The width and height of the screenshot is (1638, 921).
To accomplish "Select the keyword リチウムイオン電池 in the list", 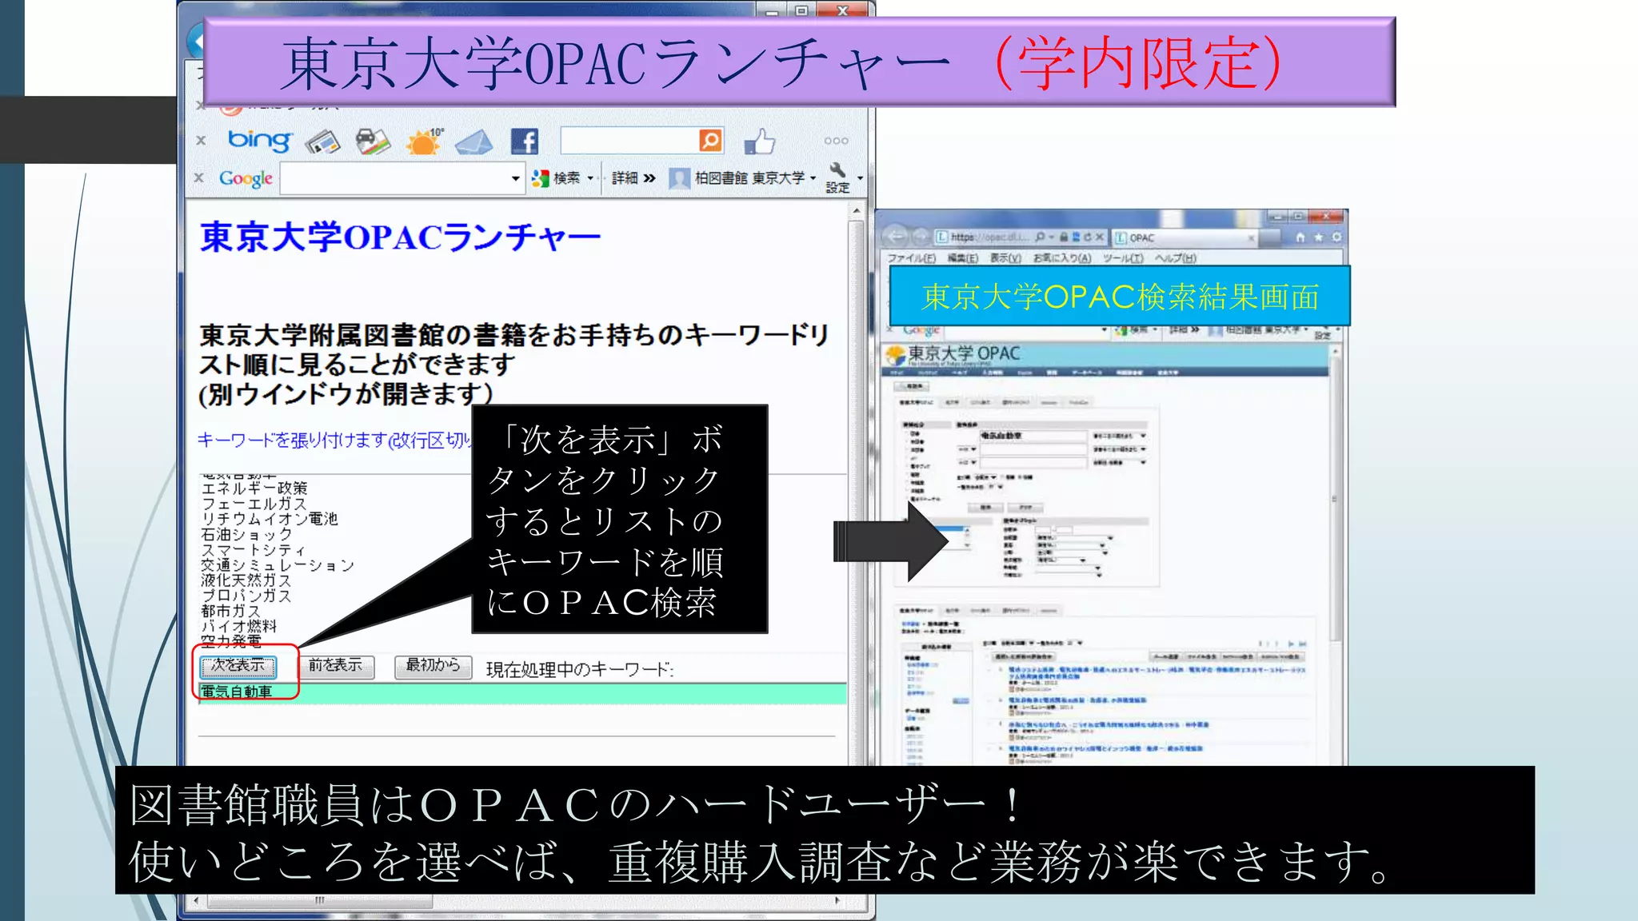I will point(269,519).
